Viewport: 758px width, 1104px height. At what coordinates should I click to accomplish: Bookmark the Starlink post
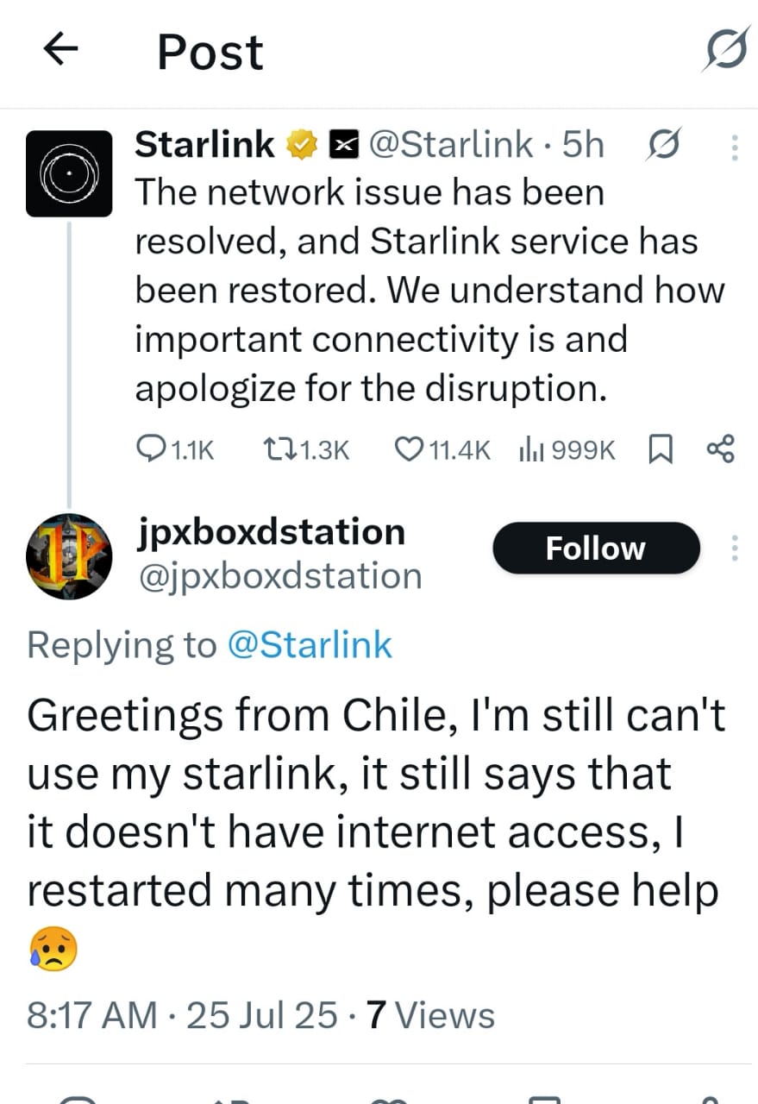coord(659,448)
